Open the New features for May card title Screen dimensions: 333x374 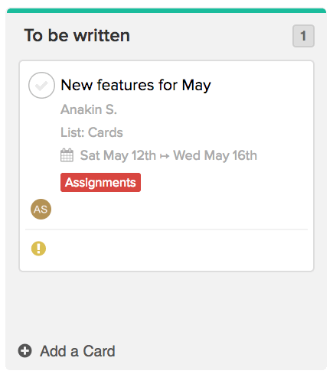click(136, 85)
